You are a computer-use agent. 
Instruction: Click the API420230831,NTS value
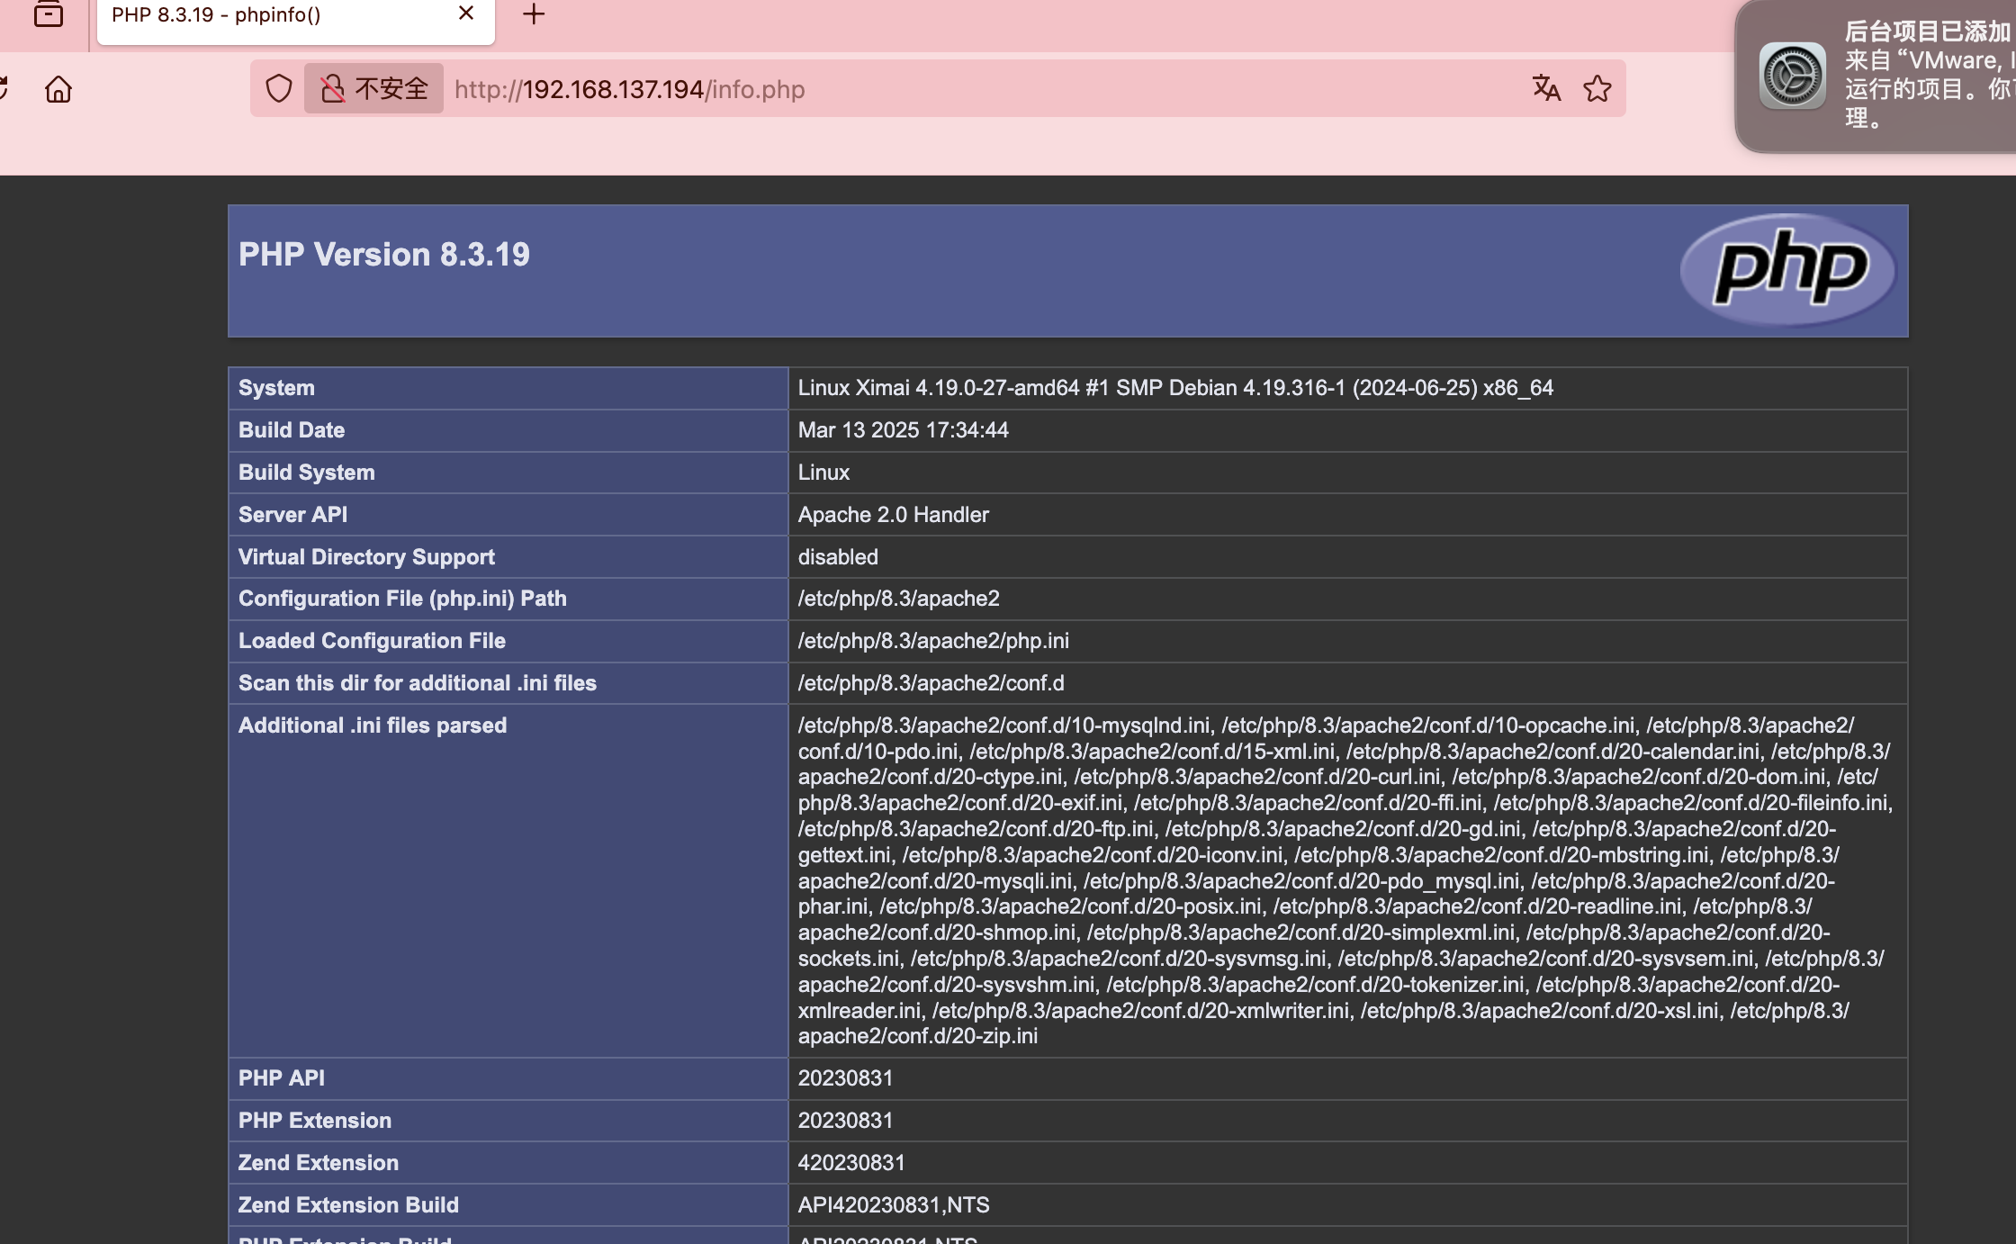pos(894,1205)
